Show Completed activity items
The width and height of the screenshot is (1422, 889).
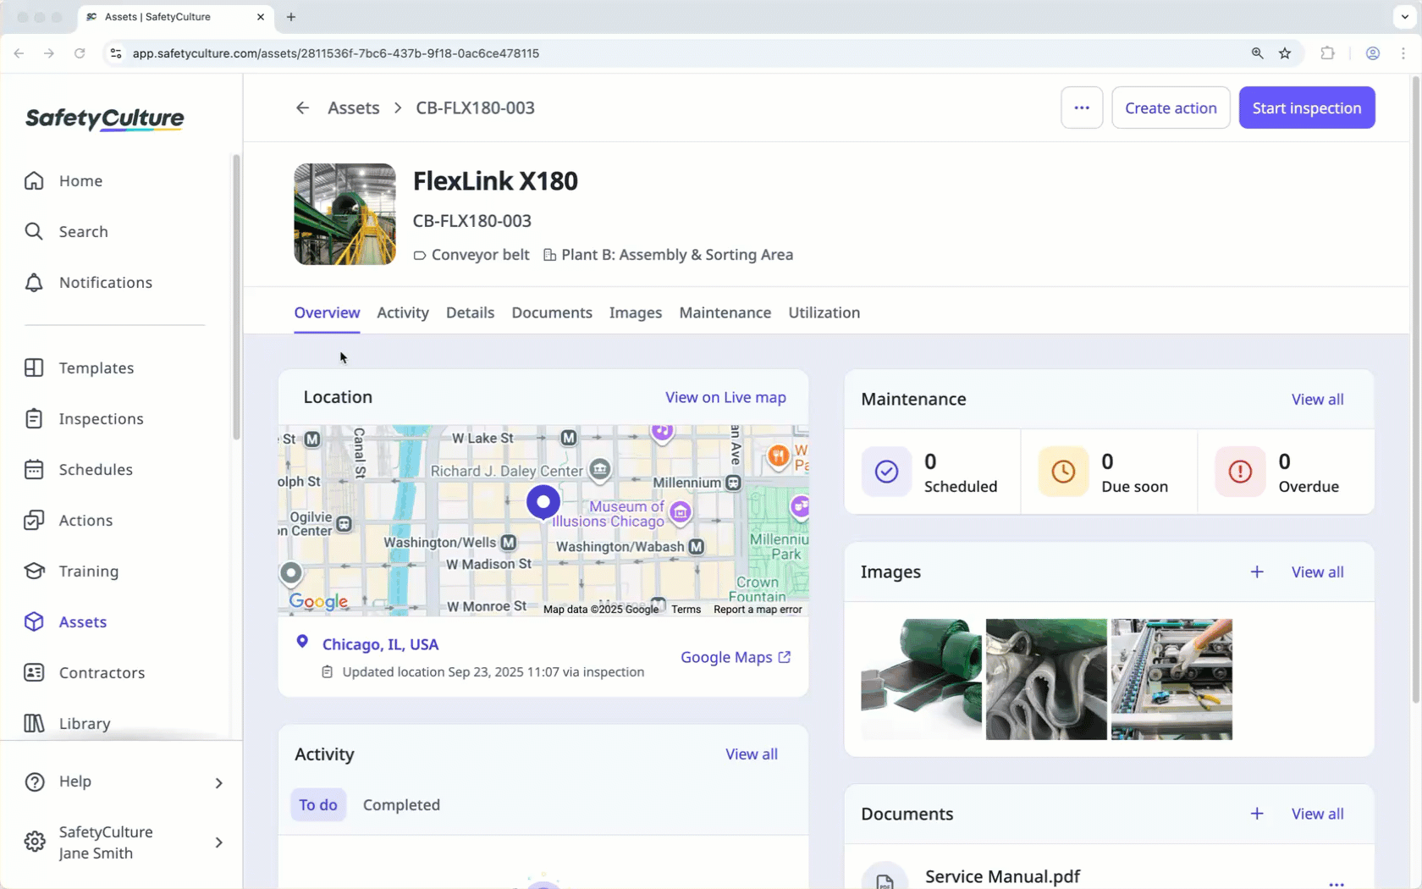click(x=401, y=805)
